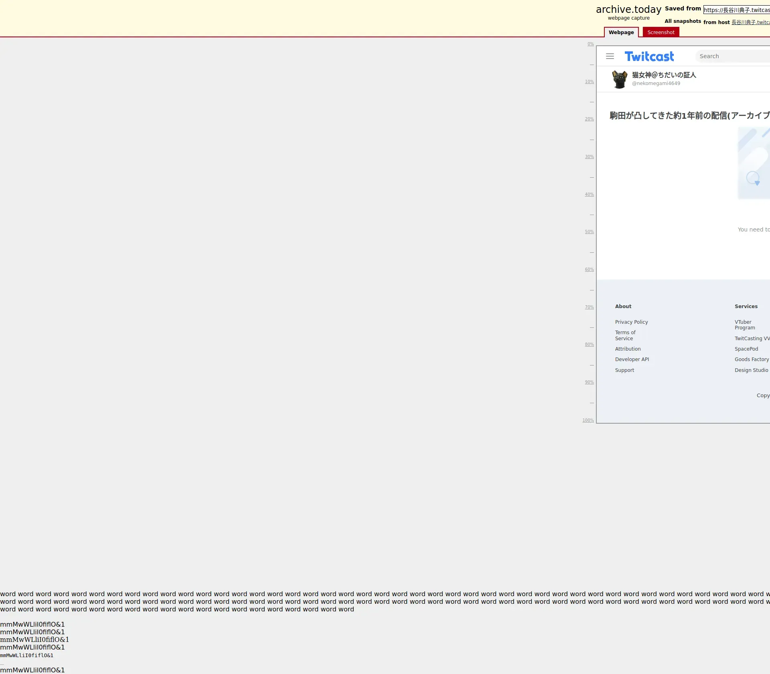Jump to the 100% page marker
Viewport: 770px width, 674px height.
tap(588, 420)
